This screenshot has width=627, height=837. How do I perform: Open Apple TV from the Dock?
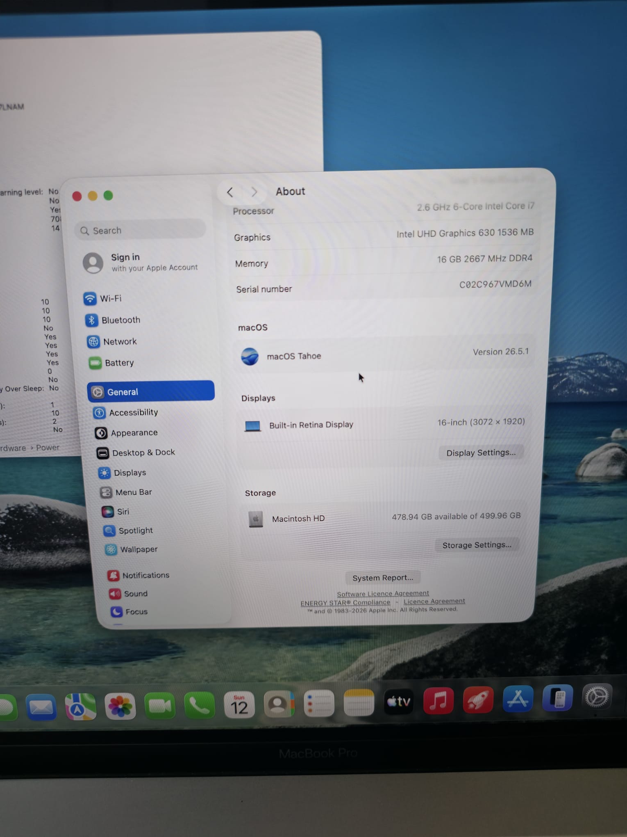tap(398, 701)
